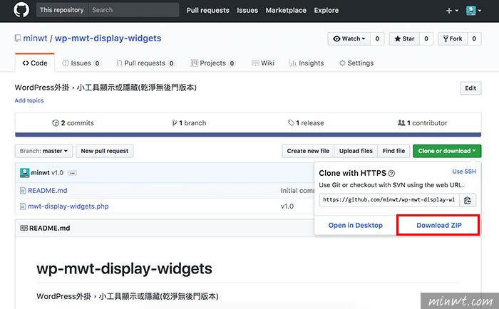Copy clone URL with clipboard icon

click(x=468, y=200)
